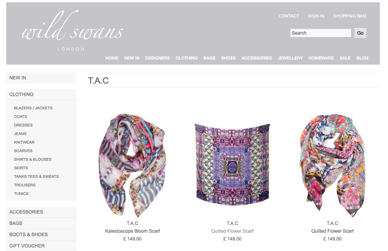Click the Kaleidoscope Bloom Scarf title link

pos(132,231)
